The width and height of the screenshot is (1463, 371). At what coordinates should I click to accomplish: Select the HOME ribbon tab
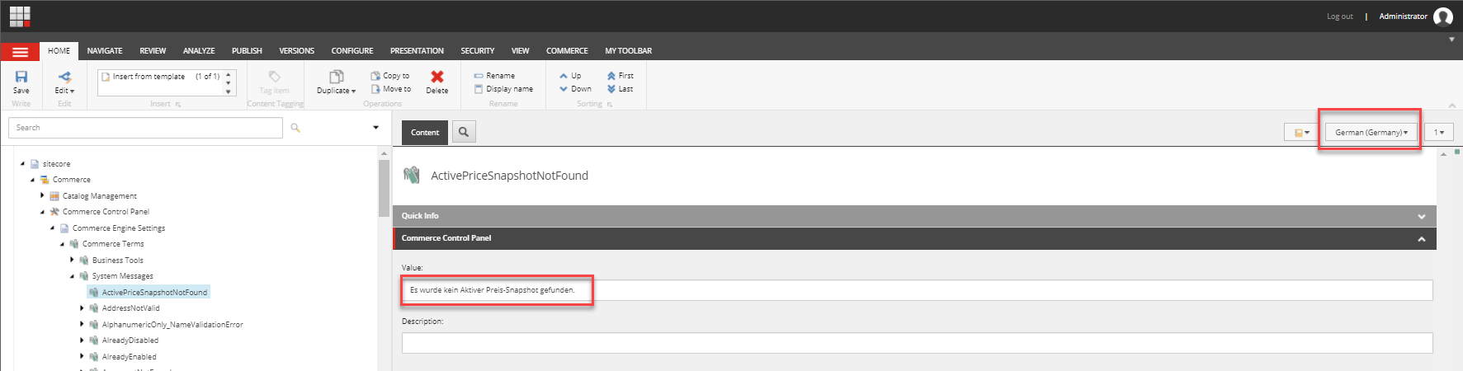tap(59, 51)
